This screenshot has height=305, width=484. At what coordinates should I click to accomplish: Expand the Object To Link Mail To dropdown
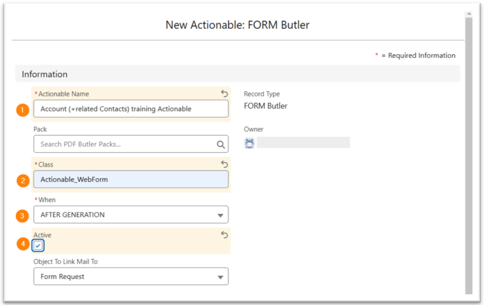click(x=131, y=277)
